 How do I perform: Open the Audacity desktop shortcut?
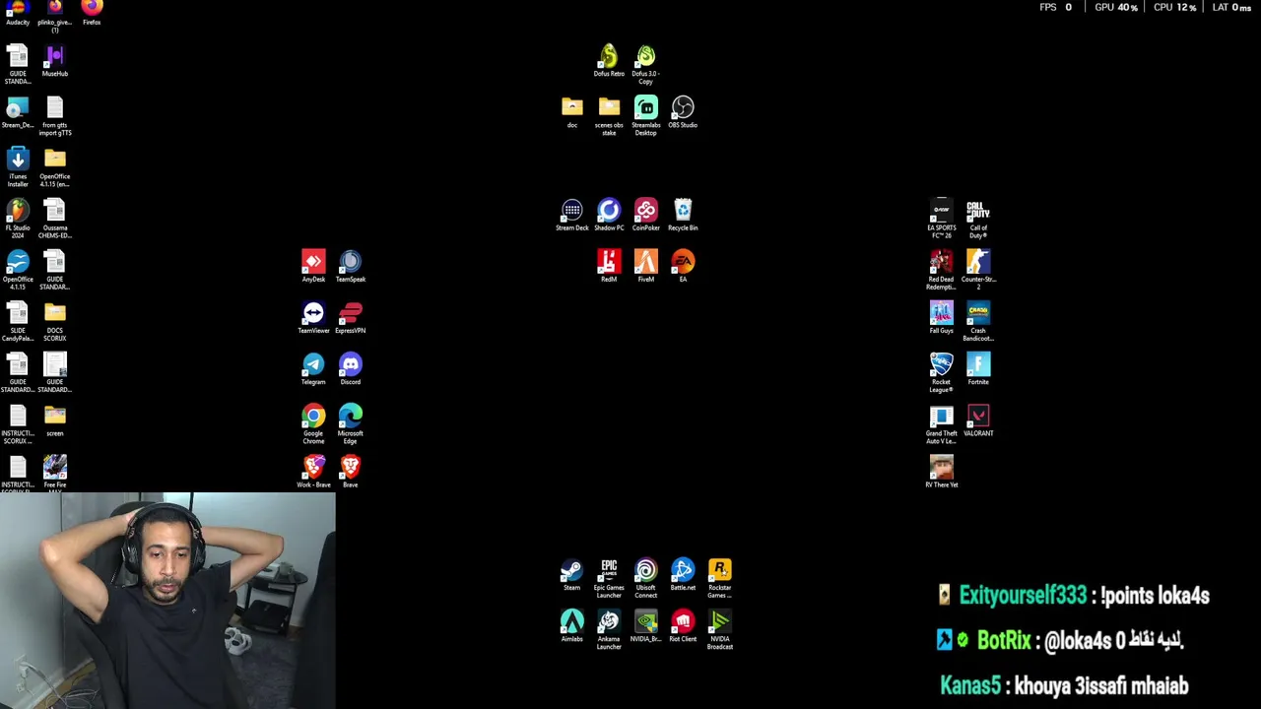click(x=18, y=12)
